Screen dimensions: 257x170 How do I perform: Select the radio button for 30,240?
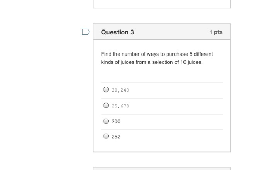point(106,90)
